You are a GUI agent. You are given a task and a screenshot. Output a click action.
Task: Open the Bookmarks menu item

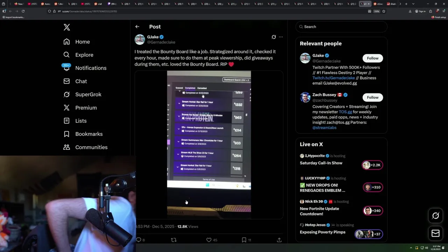tap(83, 134)
